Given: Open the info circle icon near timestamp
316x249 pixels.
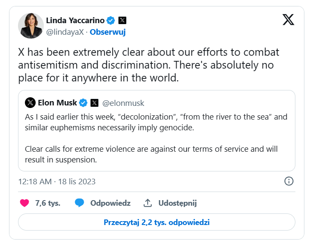Looking at the screenshot, I should pyautogui.click(x=289, y=181).
